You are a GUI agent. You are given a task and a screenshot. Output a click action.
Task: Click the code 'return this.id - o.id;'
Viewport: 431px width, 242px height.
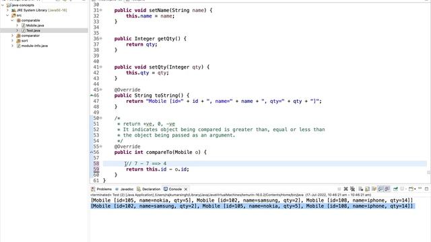coord(158,169)
